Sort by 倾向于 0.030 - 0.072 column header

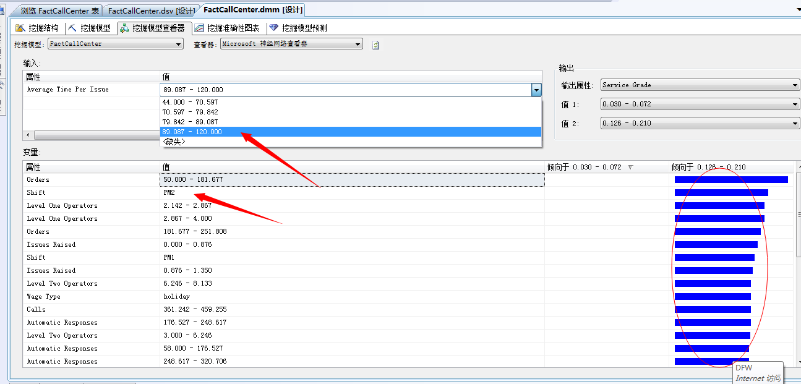[606, 167]
